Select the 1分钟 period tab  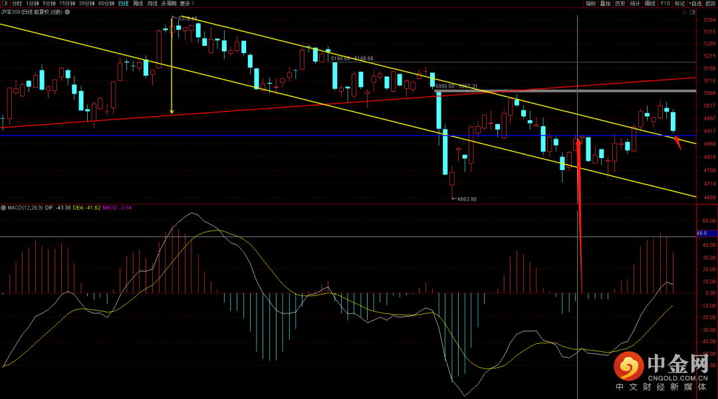(x=33, y=3)
